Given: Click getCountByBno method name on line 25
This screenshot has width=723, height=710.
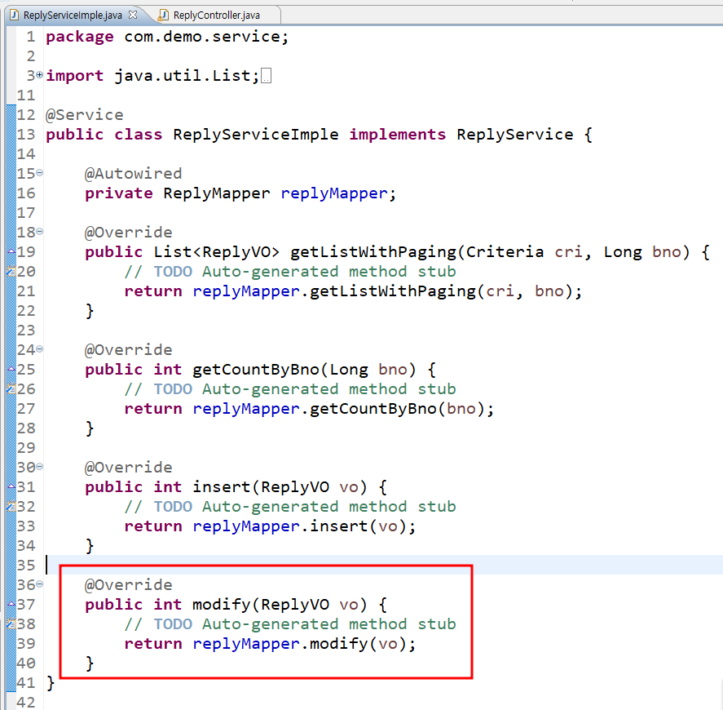Looking at the screenshot, I should click(255, 370).
